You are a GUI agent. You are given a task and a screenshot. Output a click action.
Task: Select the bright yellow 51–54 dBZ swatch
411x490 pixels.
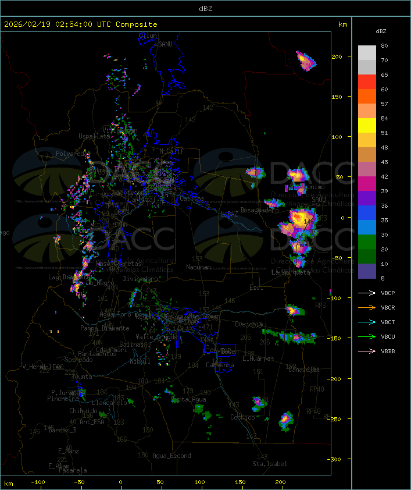coord(367,125)
